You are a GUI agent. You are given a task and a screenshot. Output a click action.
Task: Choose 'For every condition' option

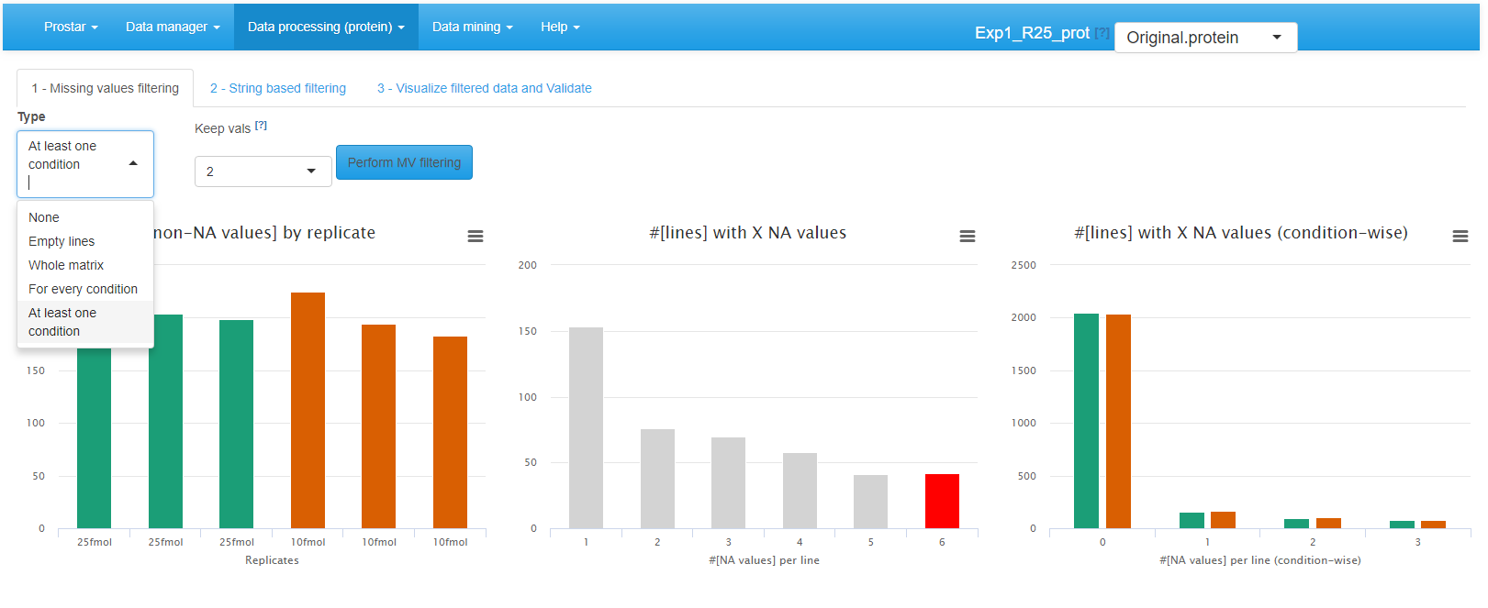(x=85, y=289)
